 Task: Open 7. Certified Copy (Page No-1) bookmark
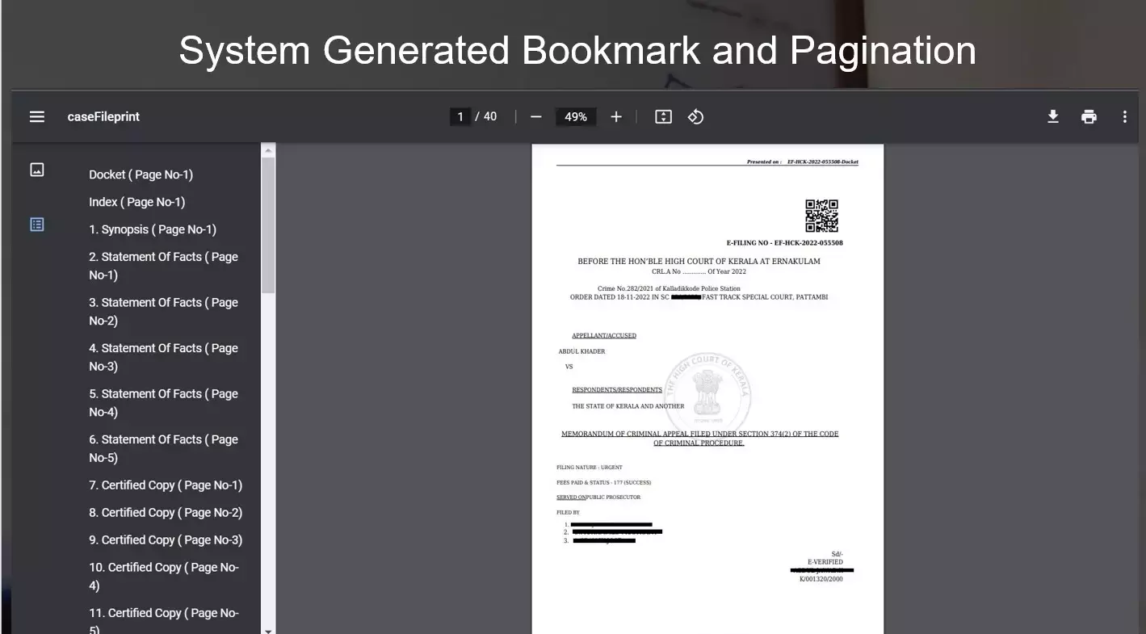pos(165,485)
